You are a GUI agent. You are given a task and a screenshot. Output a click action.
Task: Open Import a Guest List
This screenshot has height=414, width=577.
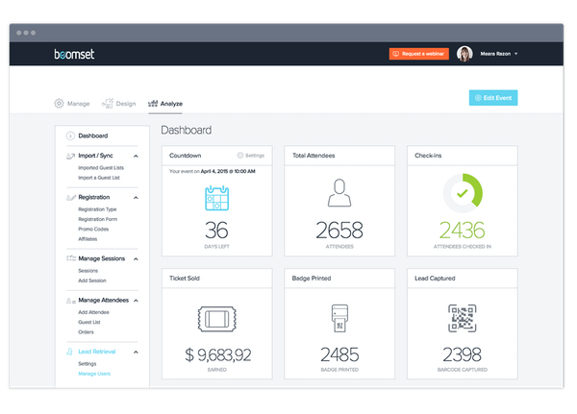click(x=99, y=178)
